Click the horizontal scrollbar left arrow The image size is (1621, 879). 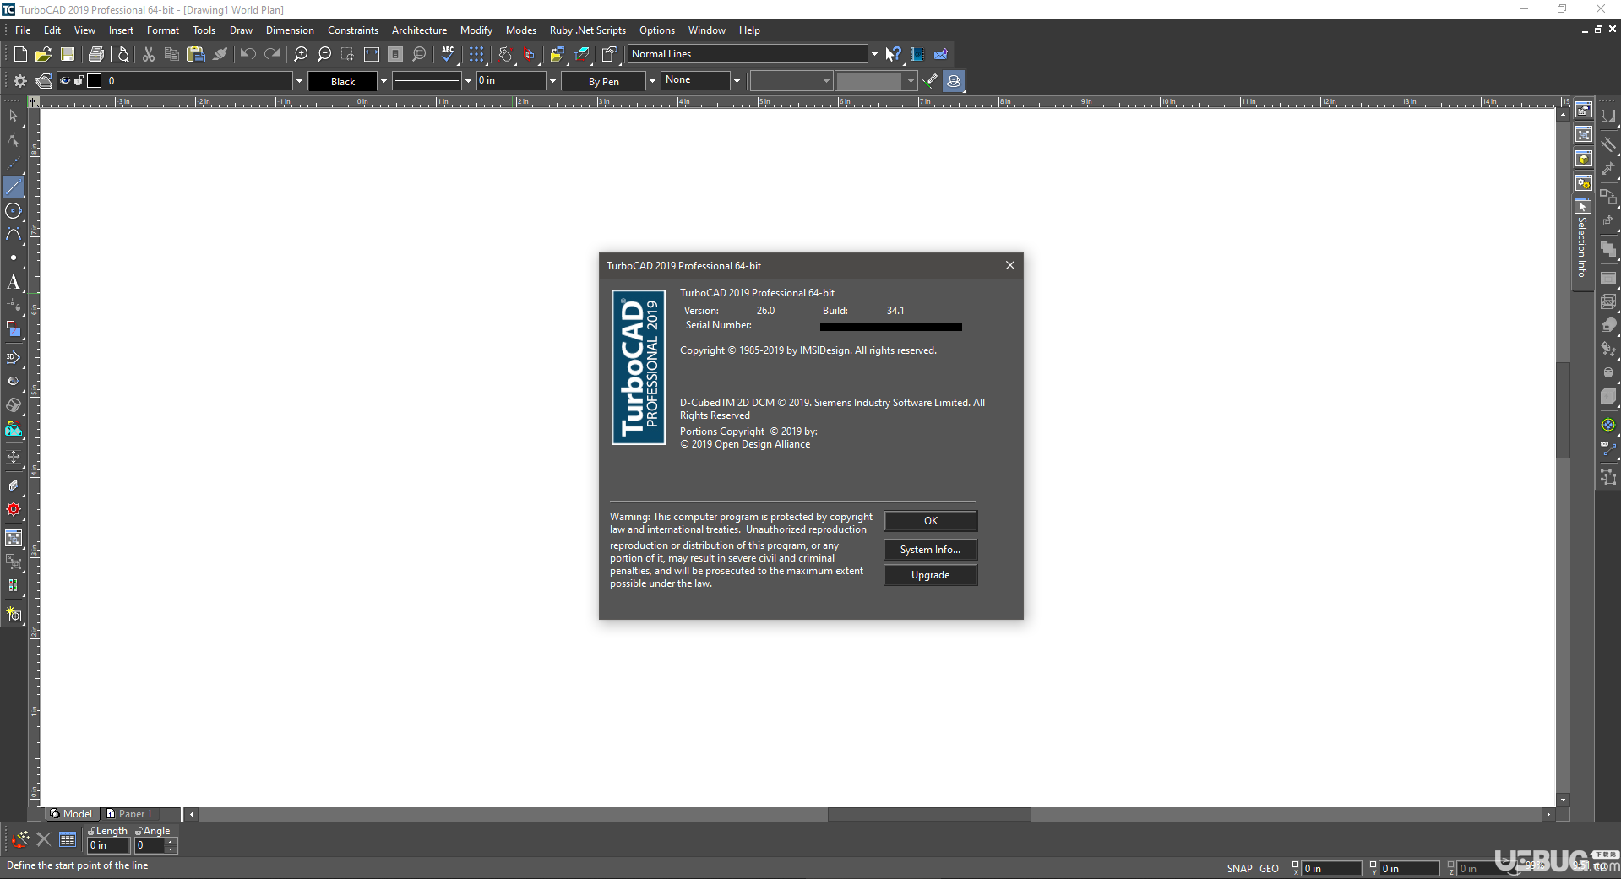[192, 815]
